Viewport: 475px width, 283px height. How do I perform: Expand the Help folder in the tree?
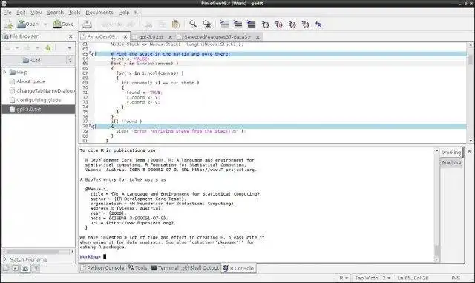[5, 72]
